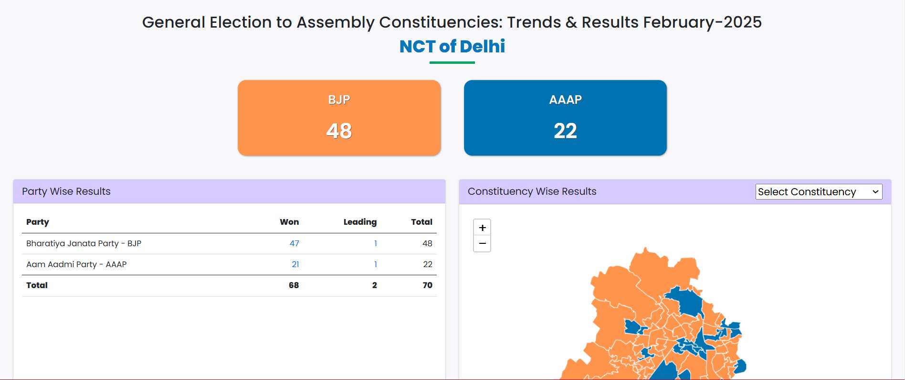Zoom out of the constituency map
This screenshot has width=905, height=380.
point(482,244)
